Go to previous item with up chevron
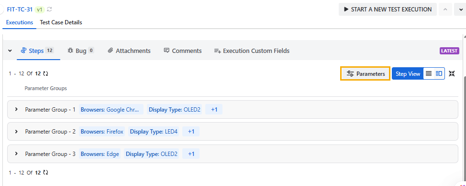The image size is (466, 186). [x=445, y=9]
